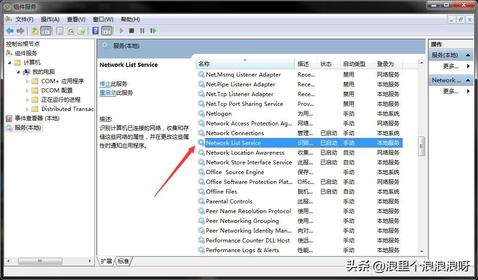Click the Refresh icon in the toolbar
The height and width of the screenshot is (280, 478).
click(x=71, y=31)
